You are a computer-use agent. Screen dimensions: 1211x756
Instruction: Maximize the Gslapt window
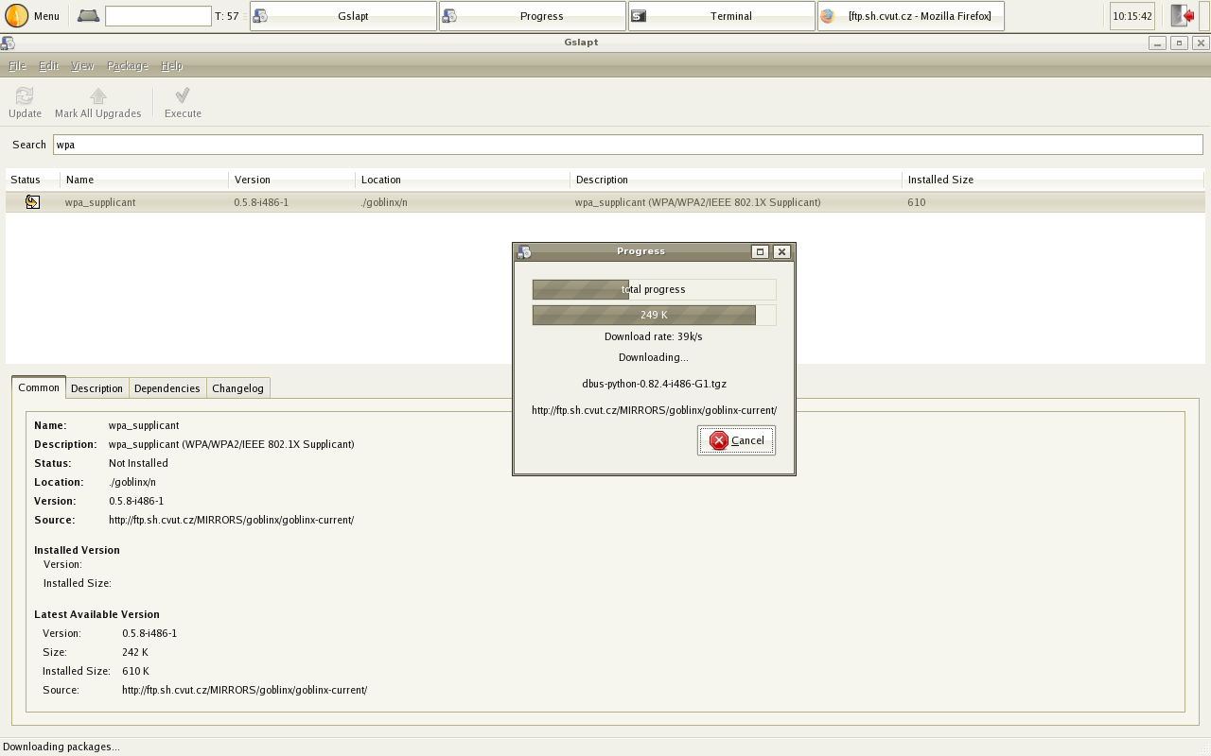point(1179,43)
